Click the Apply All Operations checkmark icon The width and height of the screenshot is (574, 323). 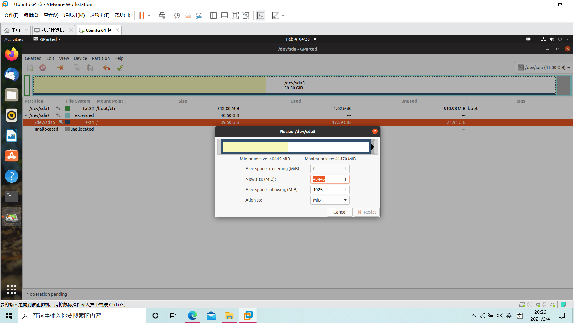120,68
